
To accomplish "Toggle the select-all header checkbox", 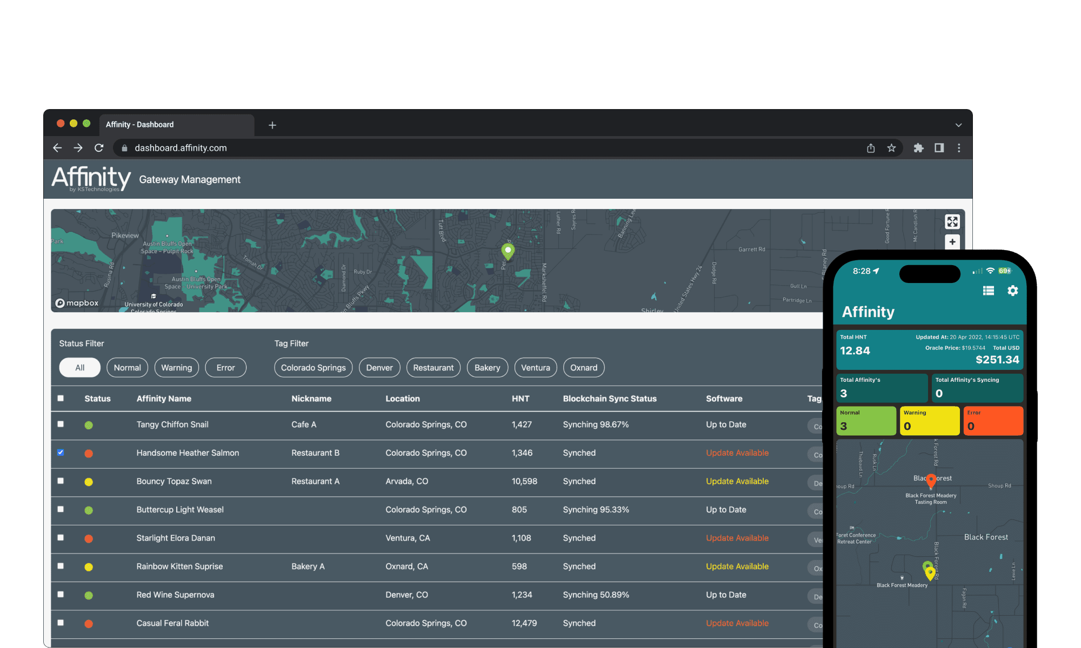I will point(61,398).
